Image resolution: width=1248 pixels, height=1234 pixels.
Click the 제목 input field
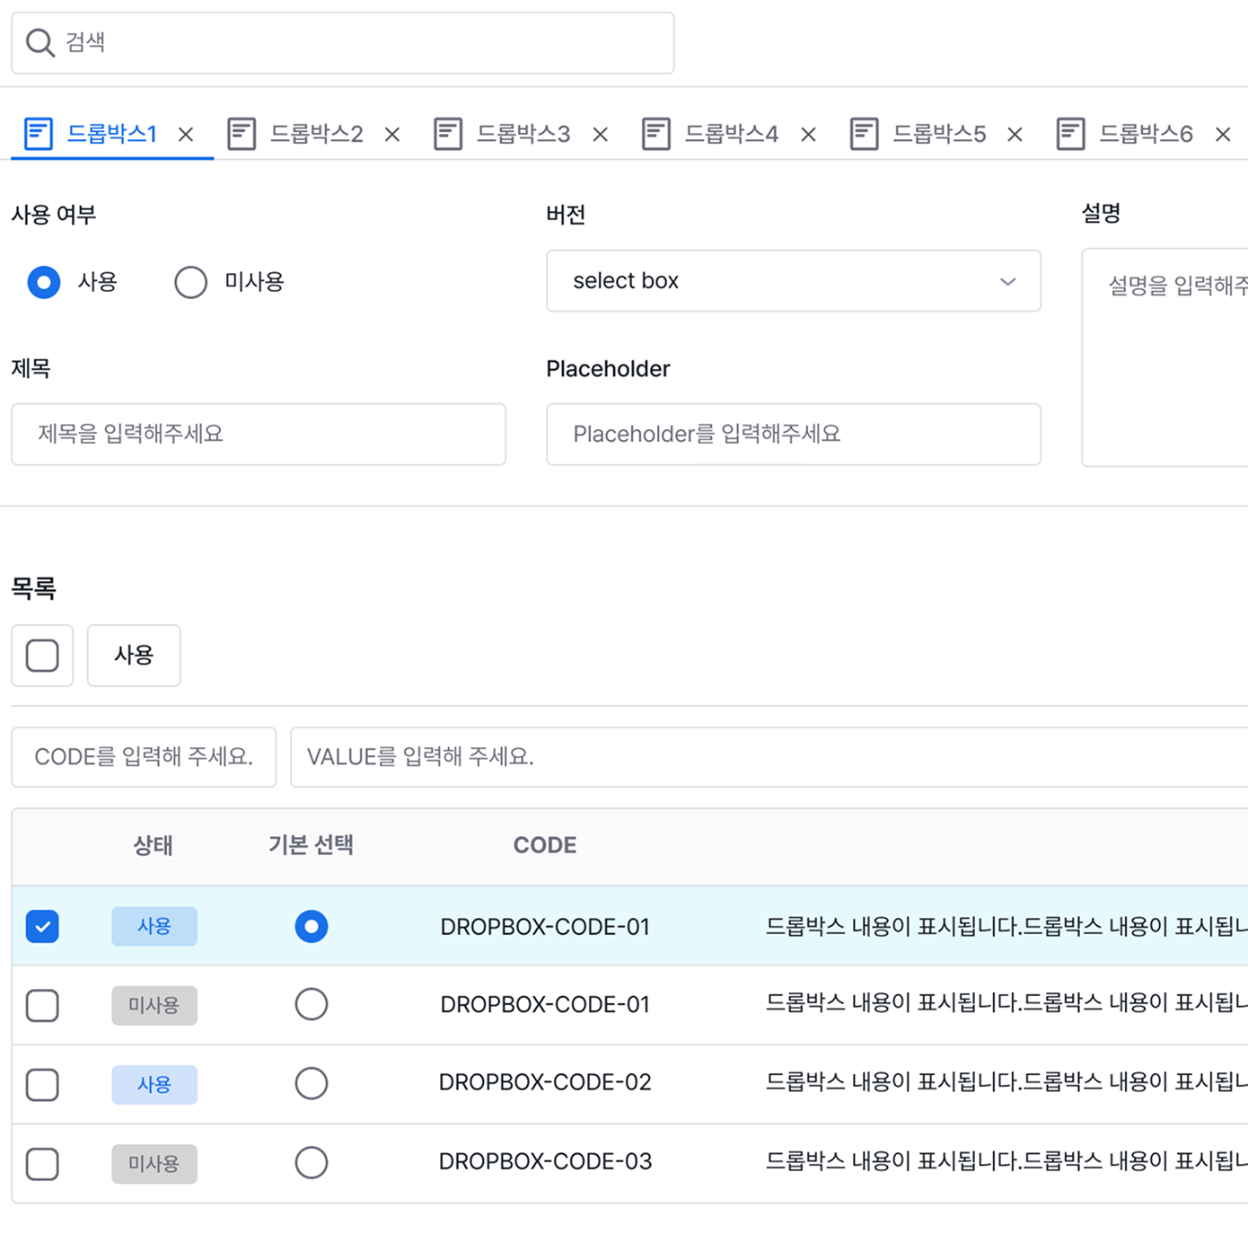pos(259,435)
